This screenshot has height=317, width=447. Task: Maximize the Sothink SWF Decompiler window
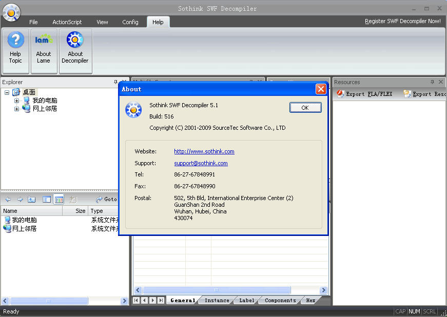(x=427, y=9)
